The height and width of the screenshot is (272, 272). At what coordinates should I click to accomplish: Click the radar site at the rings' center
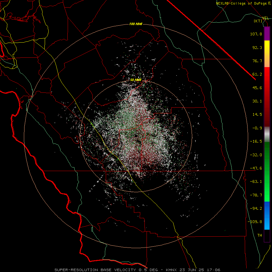(136, 136)
